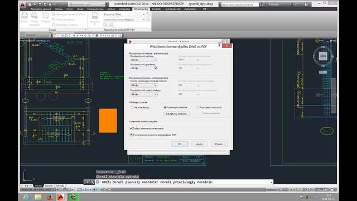
Task: Click the green screen recorder taskbar icon
Action: (73, 197)
